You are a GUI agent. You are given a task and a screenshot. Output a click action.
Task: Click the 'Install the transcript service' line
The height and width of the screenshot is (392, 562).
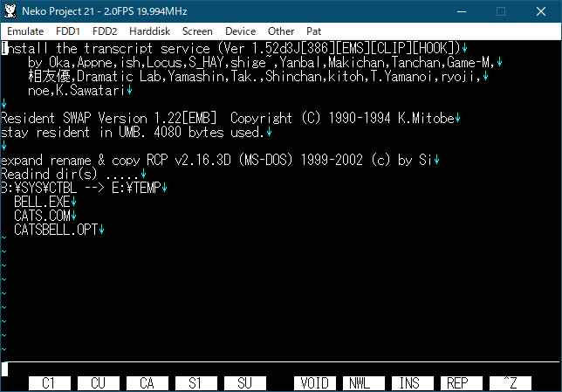pos(234,48)
